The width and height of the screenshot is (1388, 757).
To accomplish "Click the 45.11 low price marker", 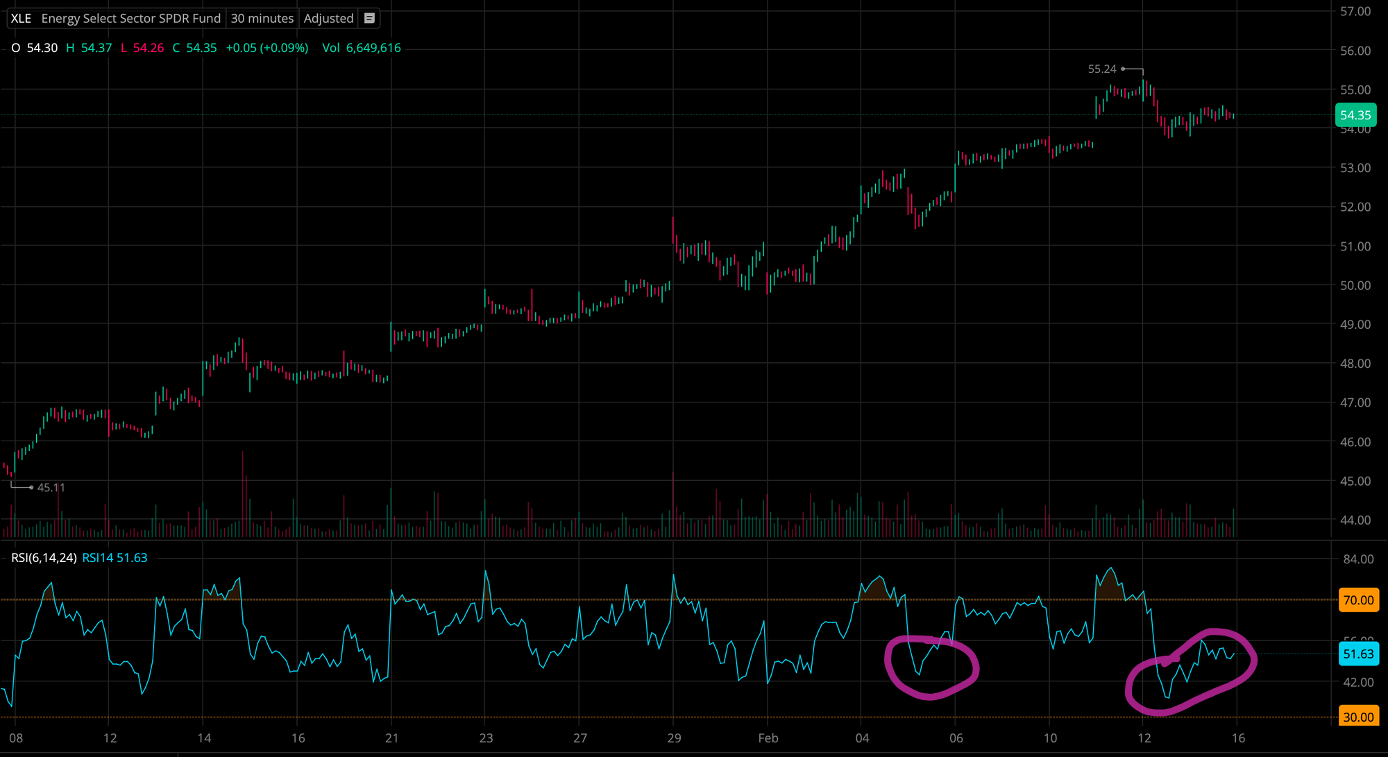I will pos(51,488).
